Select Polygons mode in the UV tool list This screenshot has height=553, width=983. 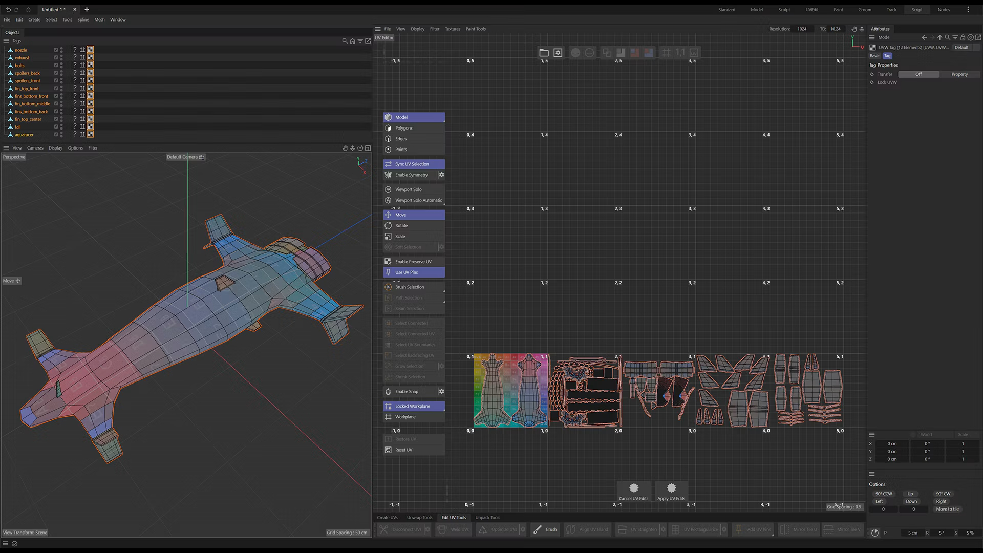click(x=414, y=128)
